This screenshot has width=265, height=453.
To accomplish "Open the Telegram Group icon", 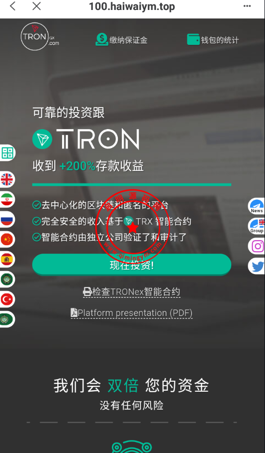I will 257,226.
